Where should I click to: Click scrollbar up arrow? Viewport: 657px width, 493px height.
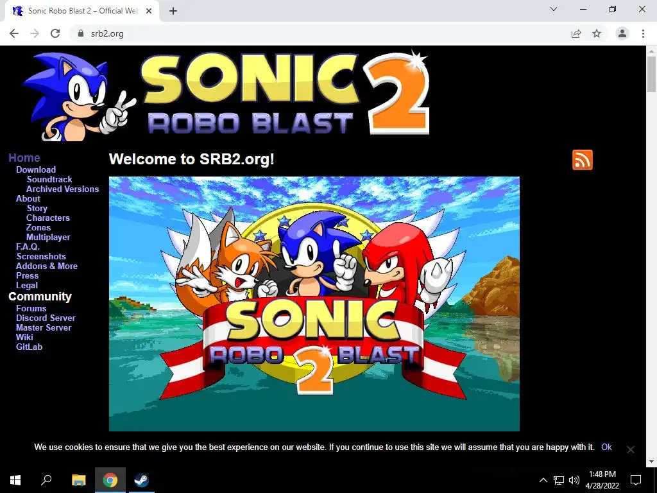652,51
